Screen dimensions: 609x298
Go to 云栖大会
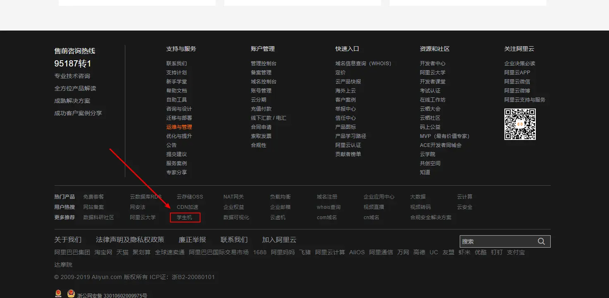[430, 109]
